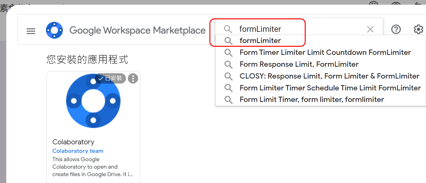This screenshot has height=183, width=426.
Task: Click the Google Workspace Marketplace logo
Action: pos(54,30)
